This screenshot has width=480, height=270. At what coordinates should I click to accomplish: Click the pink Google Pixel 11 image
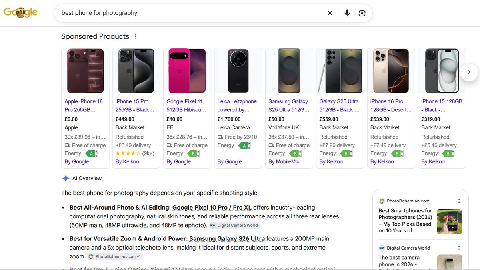pos(187,71)
